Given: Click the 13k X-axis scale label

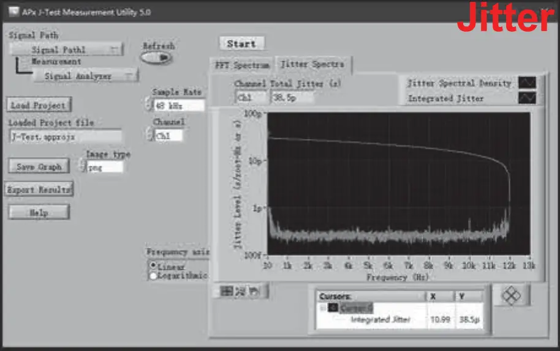Looking at the screenshot, I should pyautogui.click(x=529, y=265).
